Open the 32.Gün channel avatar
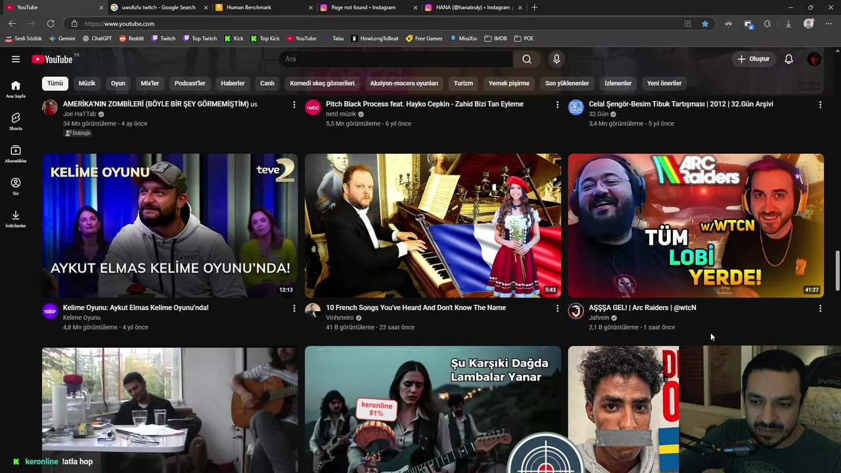 tap(576, 107)
